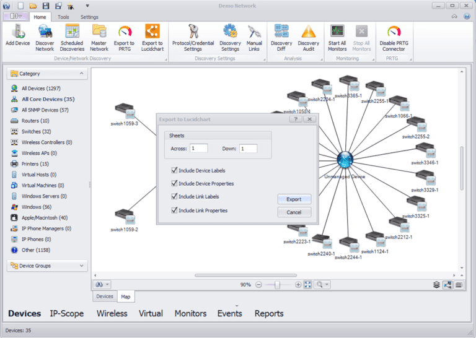Viewport: 476px width, 338px height.
Task: Expand Device/Network Discovery group launcher
Action: point(166,59)
